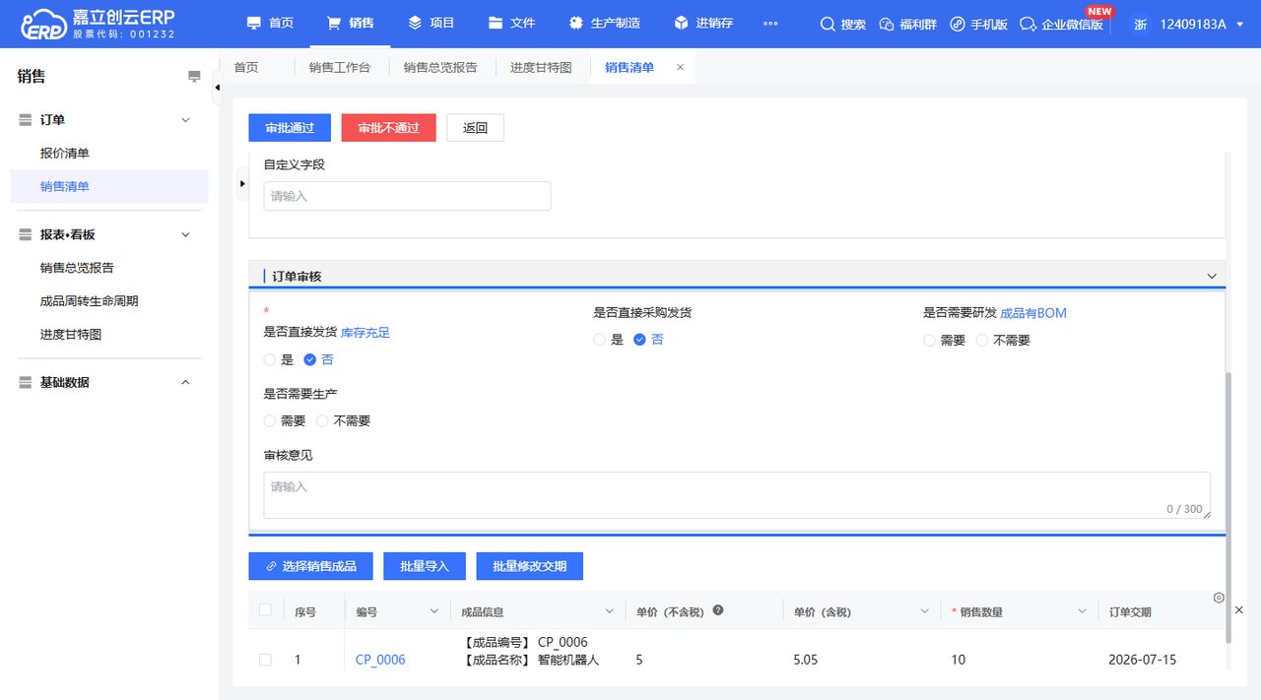The image size is (1261, 700).
Task: Click the 基础数据 section list icon
Action: coord(26,383)
